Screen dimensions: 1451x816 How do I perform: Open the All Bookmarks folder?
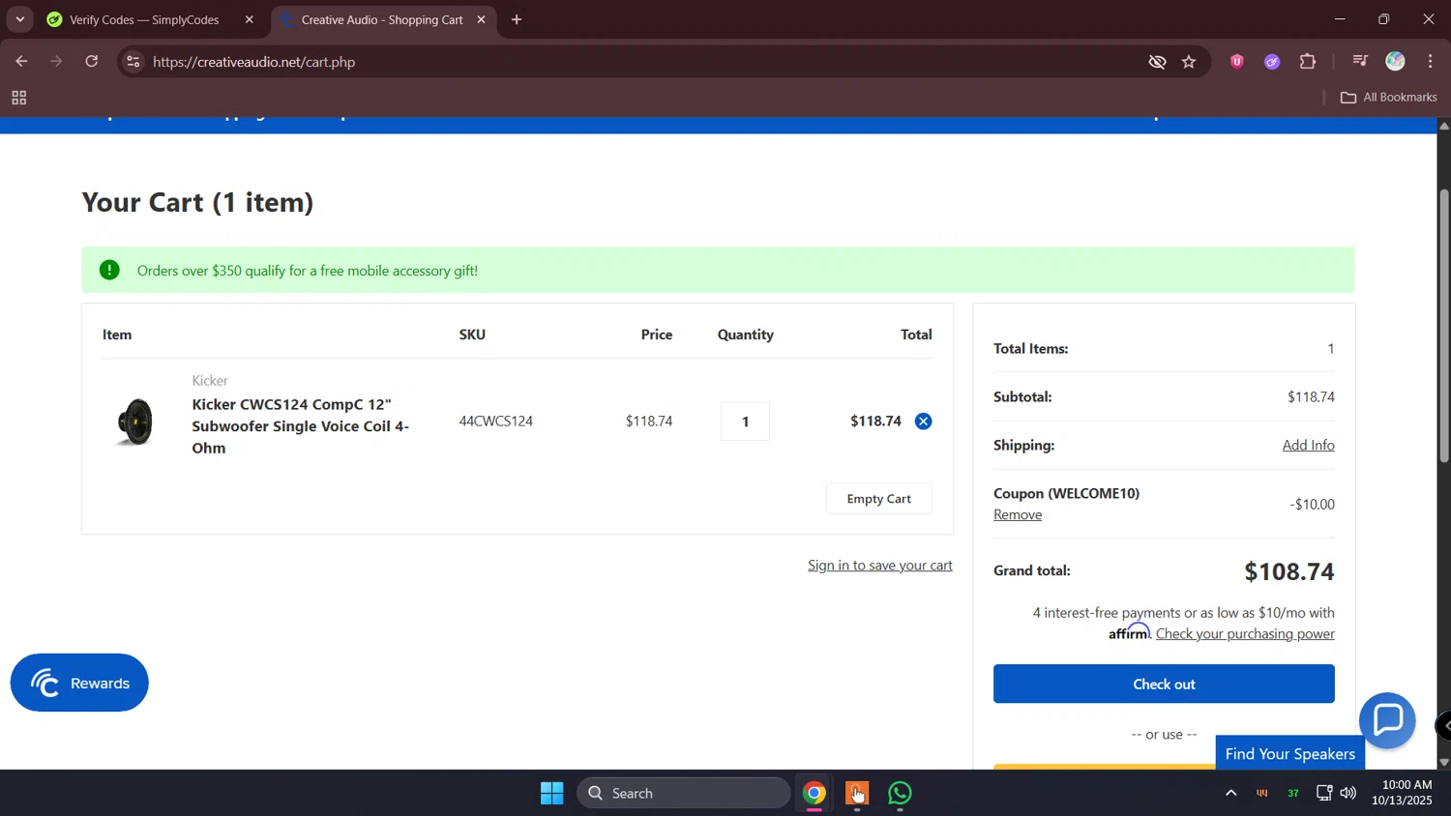pos(1389,98)
